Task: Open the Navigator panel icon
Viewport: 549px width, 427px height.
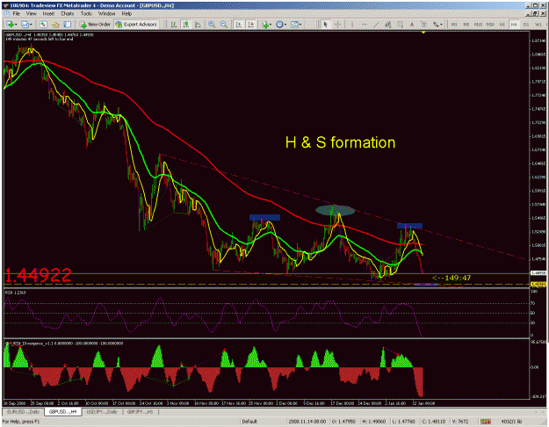Action: pos(67,25)
